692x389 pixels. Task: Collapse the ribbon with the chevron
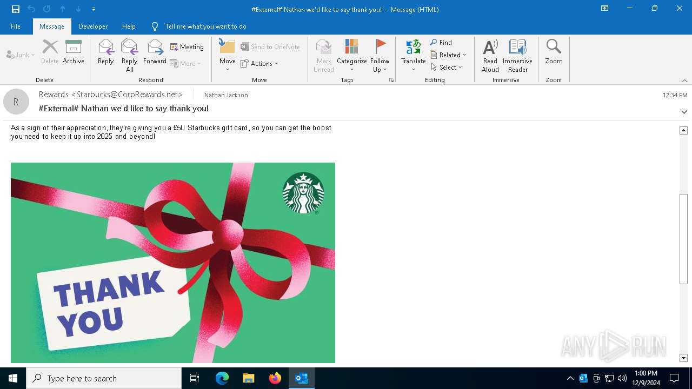click(x=684, y=81)
